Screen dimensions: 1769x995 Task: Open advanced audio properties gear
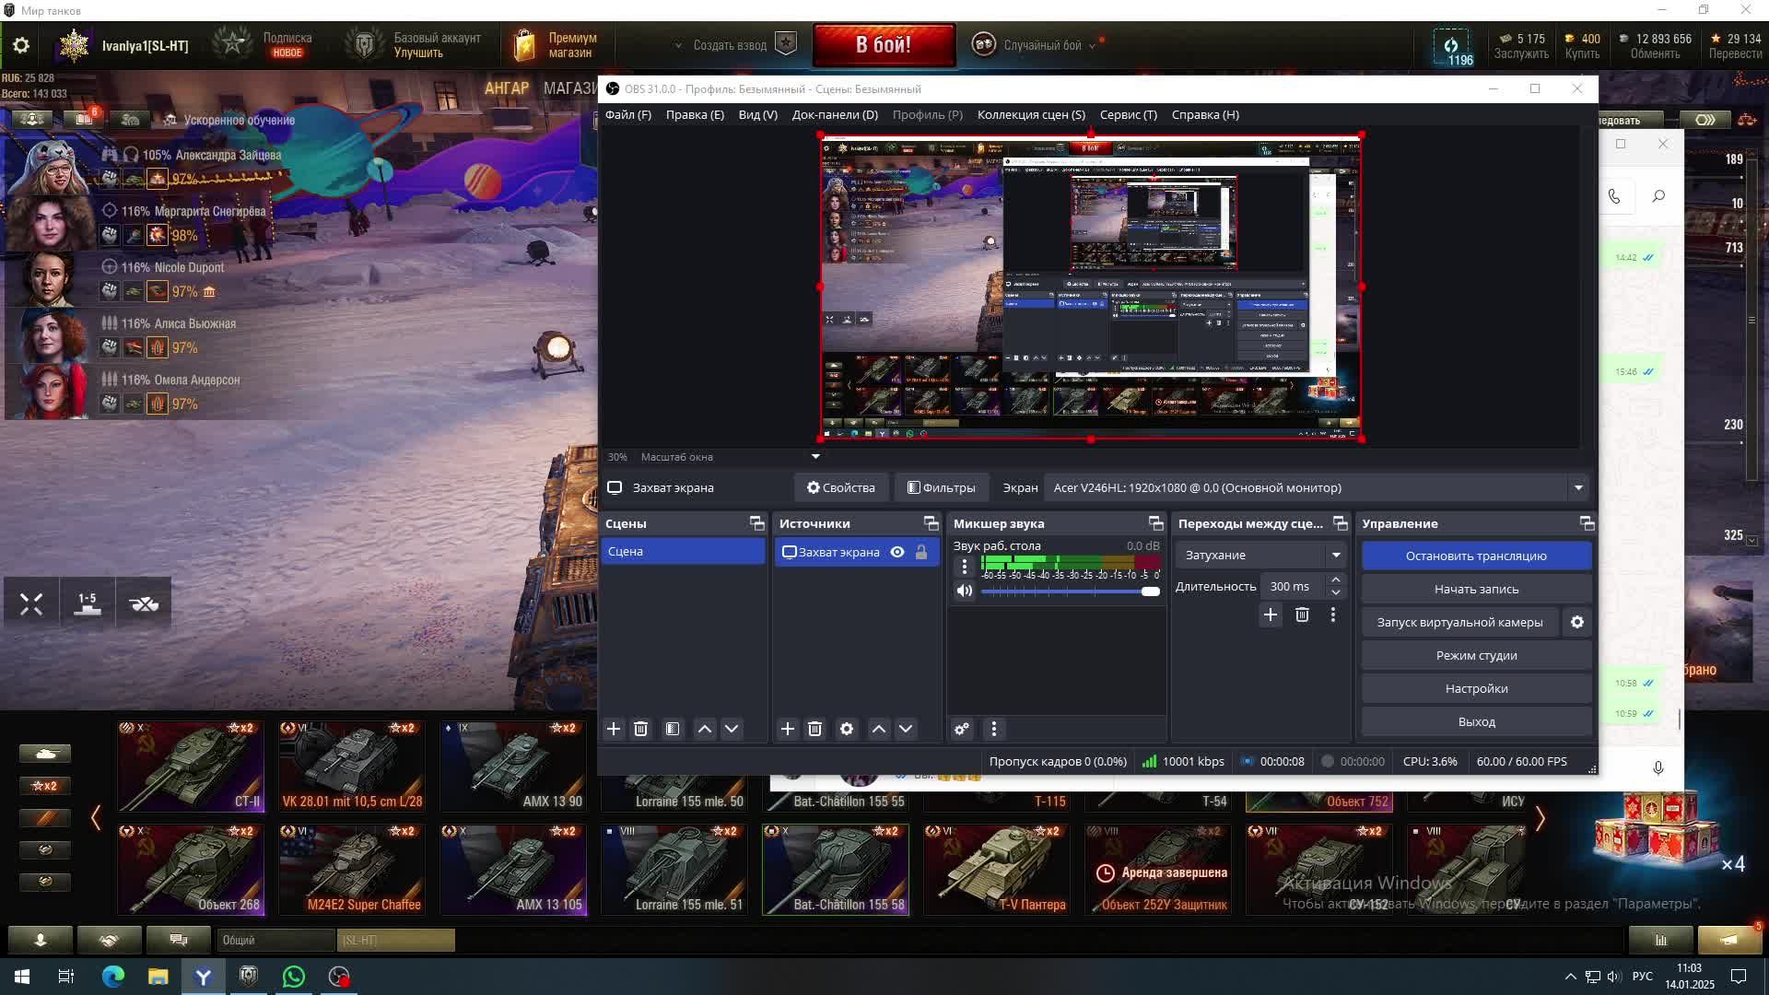pos(962,729)
